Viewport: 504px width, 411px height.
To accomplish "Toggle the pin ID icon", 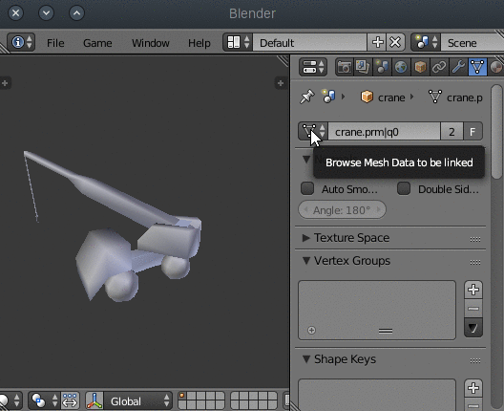I will pos(307,97).
